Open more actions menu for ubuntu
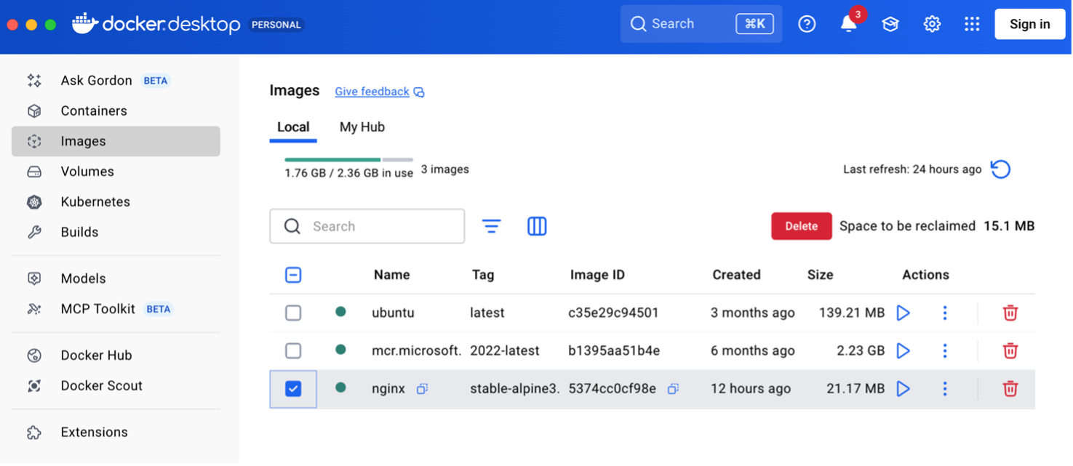Image resolution: width=1073 pixels, height=466 pixels. [945, 313]
